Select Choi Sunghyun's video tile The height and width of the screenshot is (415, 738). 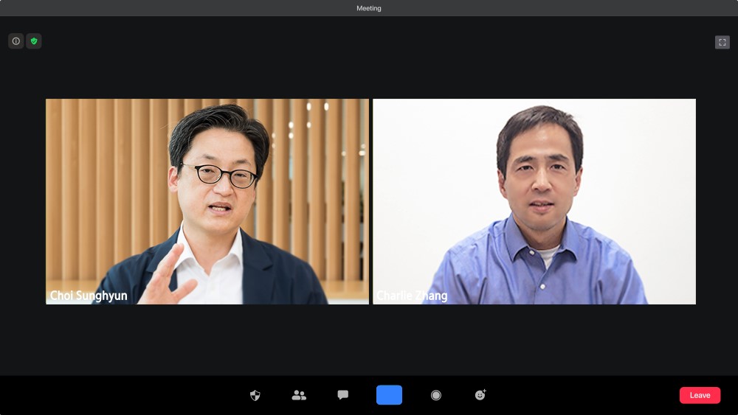click(x=207, y=201)
